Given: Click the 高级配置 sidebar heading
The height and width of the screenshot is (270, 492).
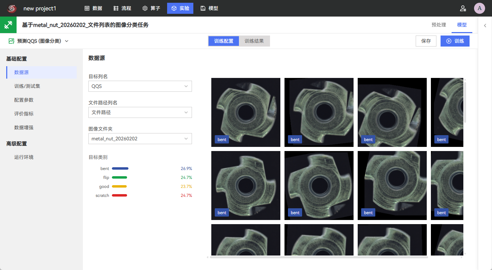Looking at the screenshot, I should (x=17, y=144).
